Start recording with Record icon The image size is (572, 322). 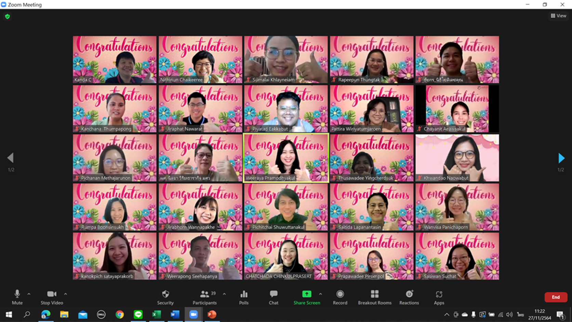pyautogui.click(x=340, y=297)
